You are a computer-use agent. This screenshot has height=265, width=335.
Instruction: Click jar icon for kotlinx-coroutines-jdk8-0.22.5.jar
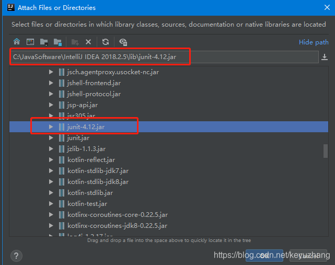(x=62, y=226)
